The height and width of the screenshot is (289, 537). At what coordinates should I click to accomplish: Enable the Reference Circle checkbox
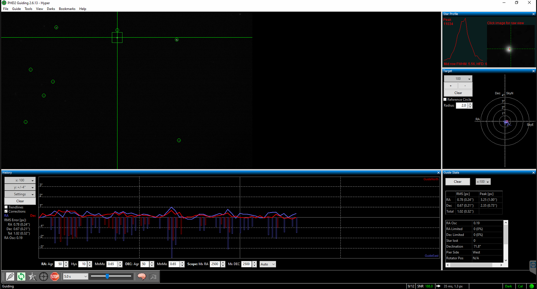coord(445,99)
